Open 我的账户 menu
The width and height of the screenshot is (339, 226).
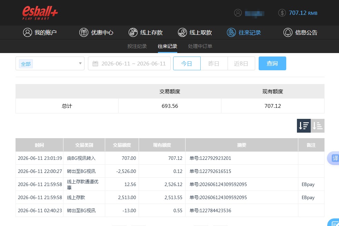pyautogui.click(x=40, y=32)
